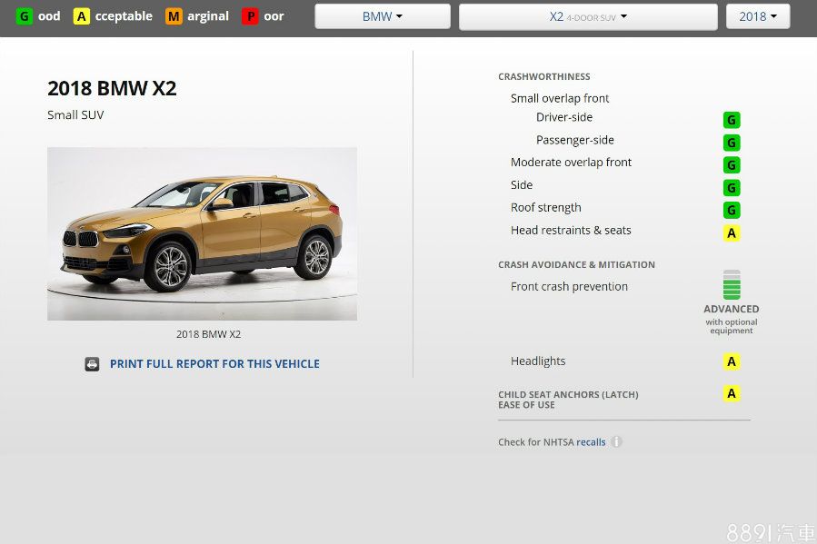
Task: Select the Front crash prevention label
Action: (569, 286)
